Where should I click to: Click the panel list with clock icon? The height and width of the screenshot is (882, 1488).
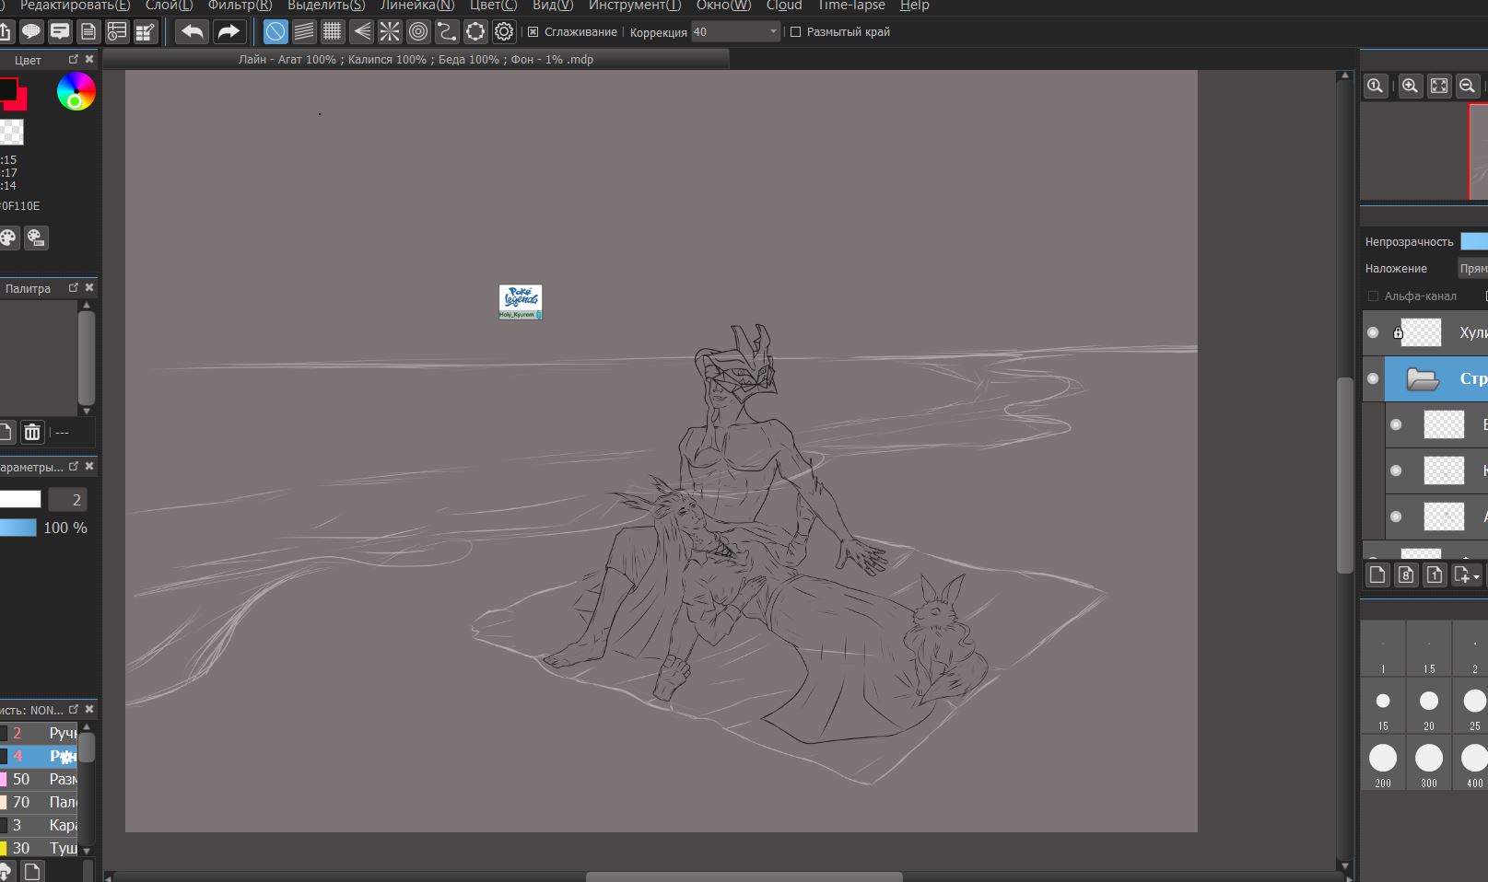(117, 32)
